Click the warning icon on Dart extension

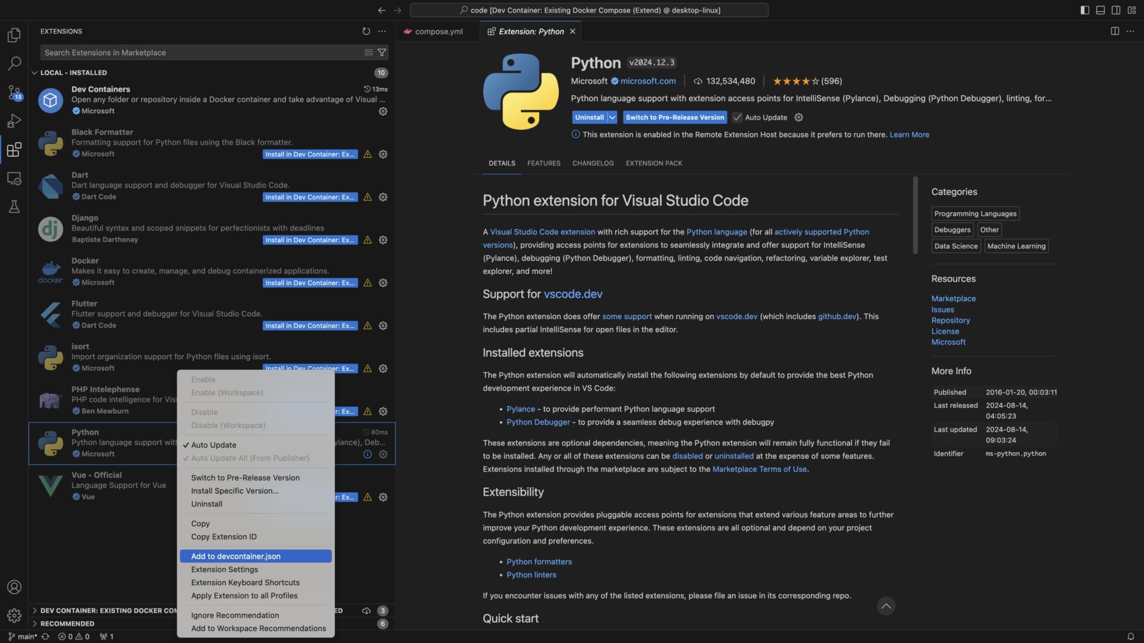[368, 197]
